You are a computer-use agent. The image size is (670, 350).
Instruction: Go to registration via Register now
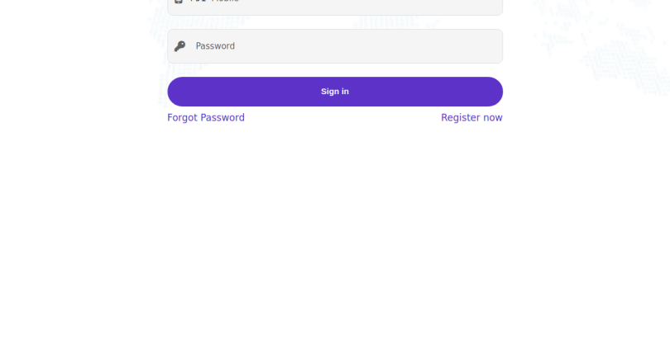tap(471, 117)
